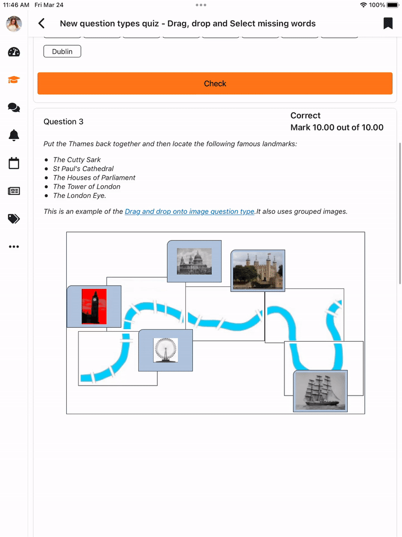
Task: Open the tags icon
Action: coord(14,218)
